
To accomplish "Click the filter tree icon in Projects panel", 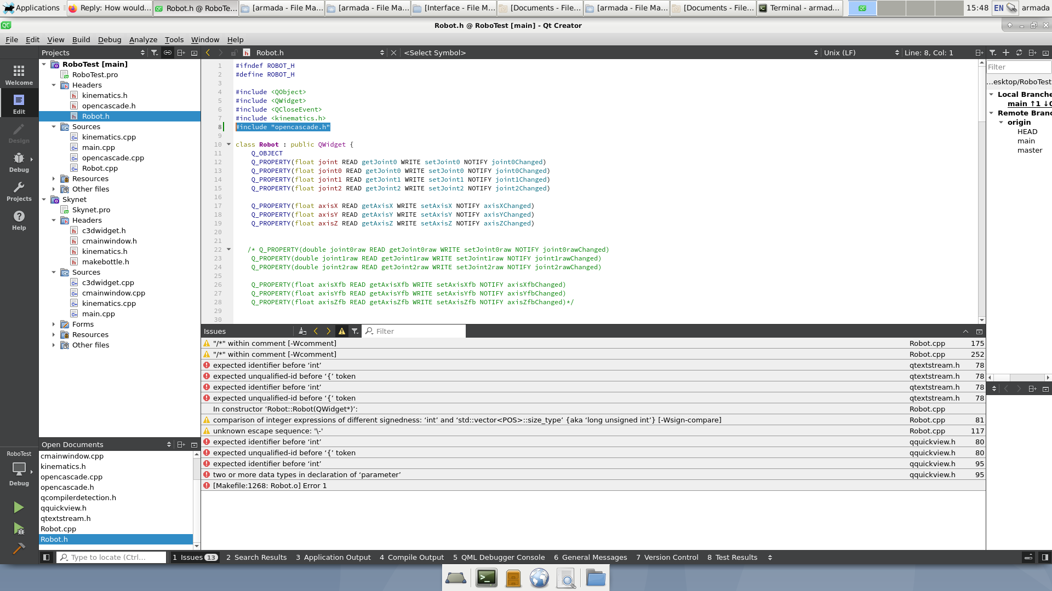I will point(155,53).
